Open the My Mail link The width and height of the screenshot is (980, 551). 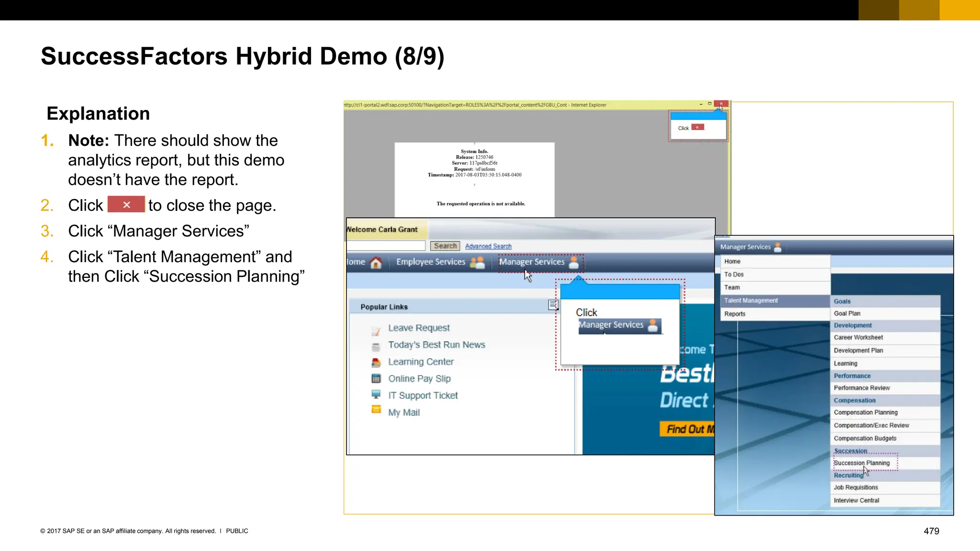[404, 413]
